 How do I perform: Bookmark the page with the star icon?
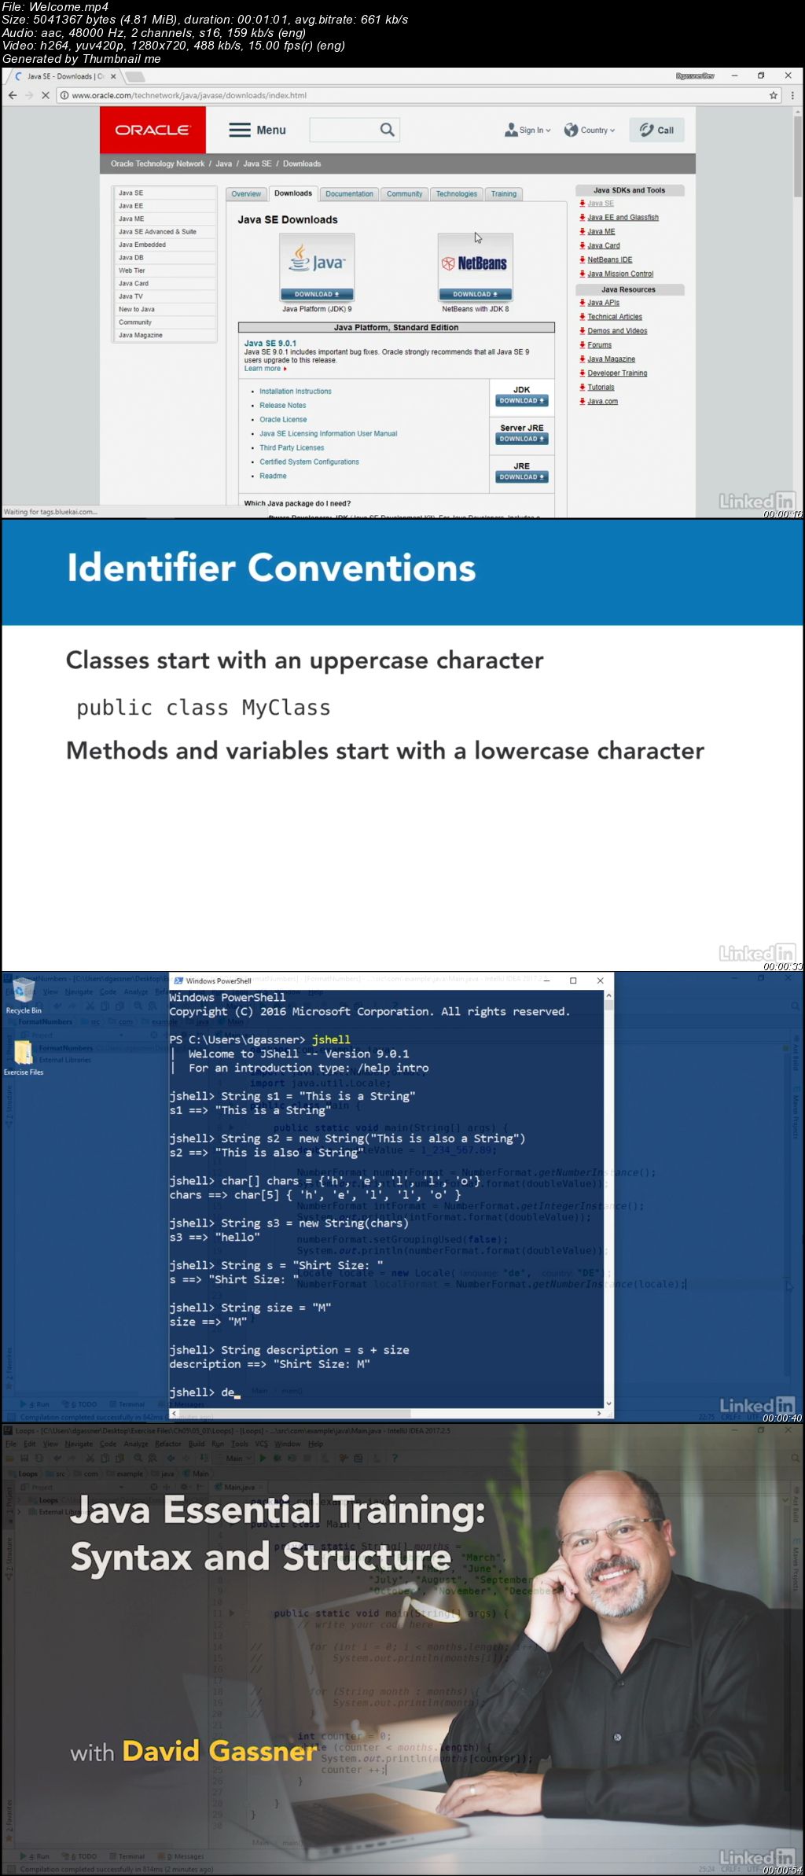(x=774, y=95)
